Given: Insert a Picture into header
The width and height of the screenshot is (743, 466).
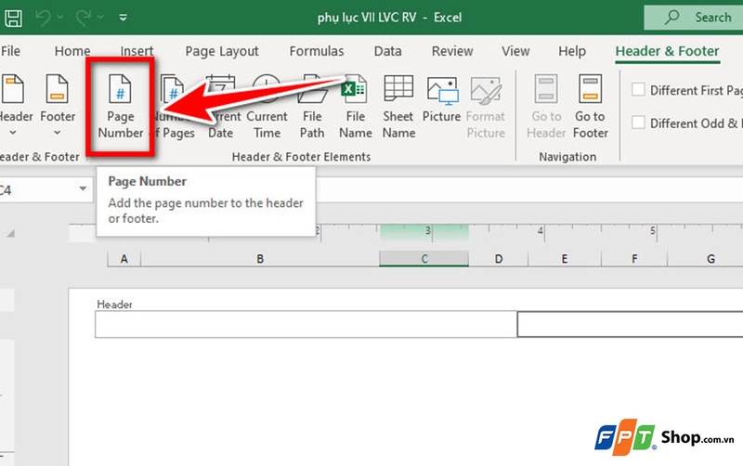Looking at the screenshot, I should [442, 99].
